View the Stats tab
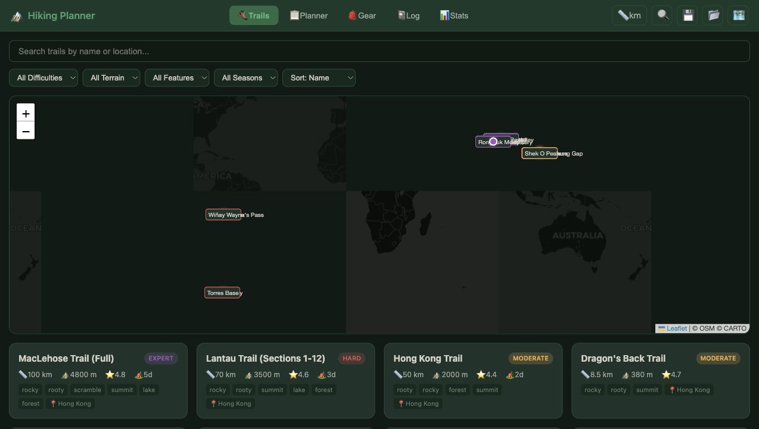This screenshot has height=429, width=759. click(x=454, y=15)
